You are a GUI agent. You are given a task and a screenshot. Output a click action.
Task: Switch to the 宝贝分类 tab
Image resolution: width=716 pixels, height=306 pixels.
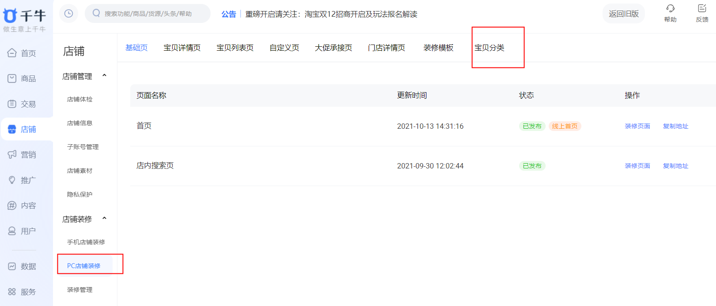[489, 48]
